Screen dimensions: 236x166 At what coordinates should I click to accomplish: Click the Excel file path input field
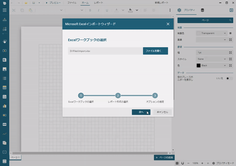(x=105, y=51)
